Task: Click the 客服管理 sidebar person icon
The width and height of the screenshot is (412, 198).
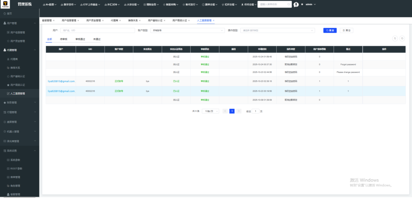Action: pos(8,194)
